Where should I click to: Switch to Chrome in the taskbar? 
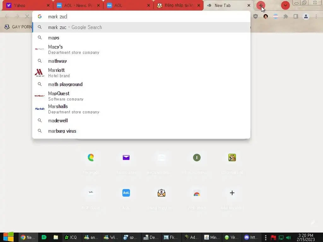[x=28, y=238]
